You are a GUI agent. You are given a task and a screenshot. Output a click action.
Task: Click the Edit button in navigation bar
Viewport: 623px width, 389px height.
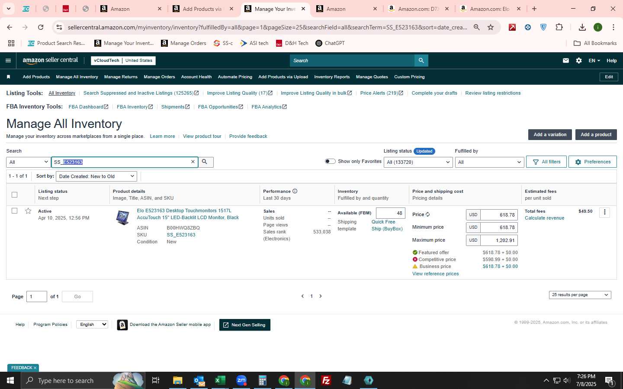(609, 77)
